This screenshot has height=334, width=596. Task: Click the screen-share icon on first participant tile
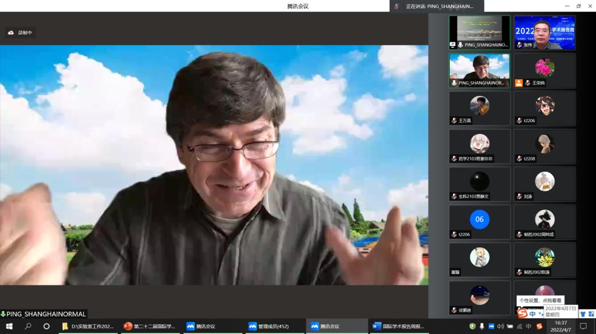coord(453,45)
